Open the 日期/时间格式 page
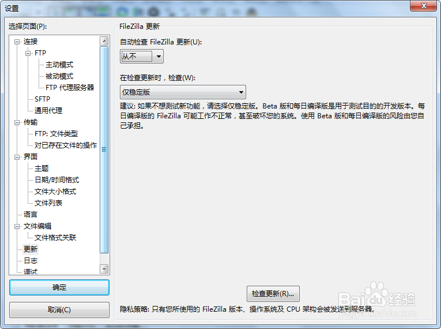Image resolution: width=441 pixels, height=329 pixels. 57,180
